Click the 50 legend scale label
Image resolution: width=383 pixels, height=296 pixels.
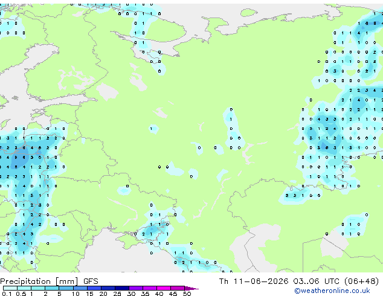pyautogui.click(x=187, y=294)
